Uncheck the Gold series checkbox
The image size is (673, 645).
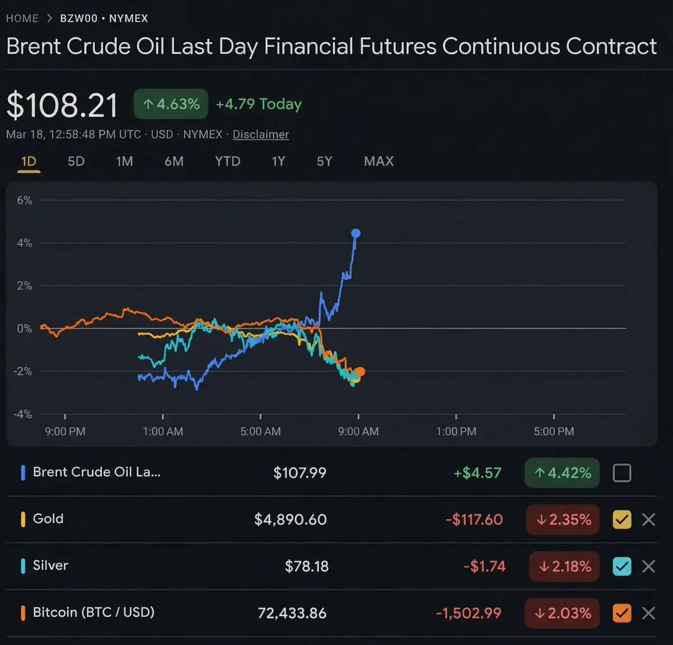[621, 520]
